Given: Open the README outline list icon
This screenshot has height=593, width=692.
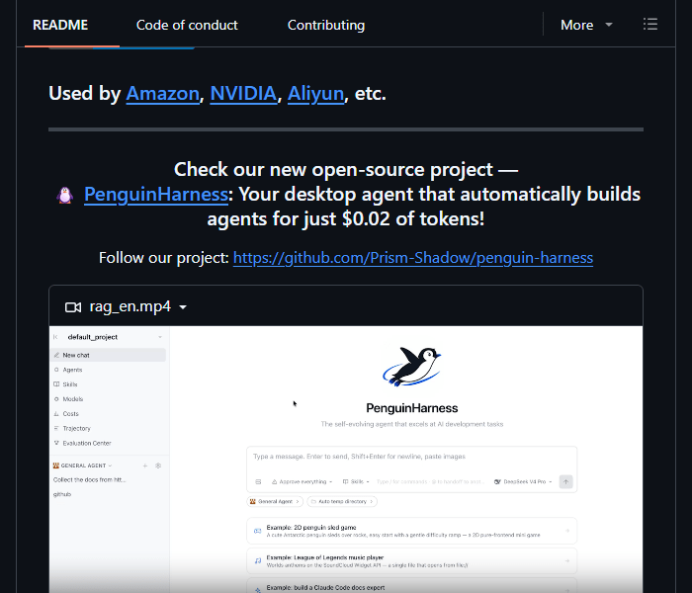Looking at the screenshot, I should pyautogui.click(x=650, y=25).
